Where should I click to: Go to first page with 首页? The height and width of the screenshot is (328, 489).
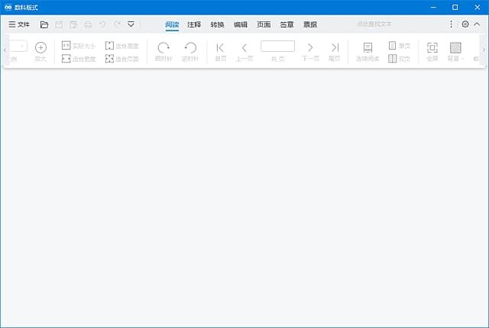pos(221,52)
